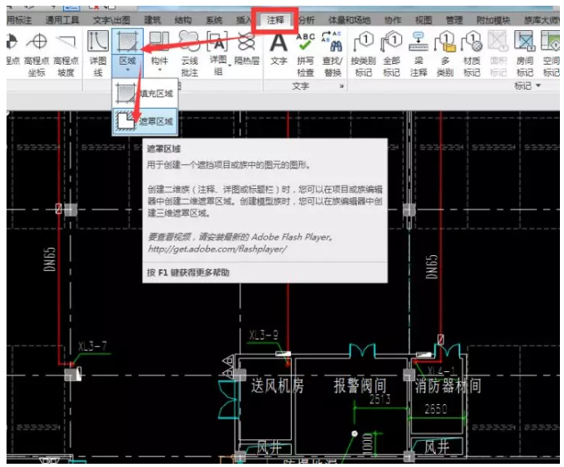Click the 消防器材间 room label
This screenshot has height=467, width=564.
click(x=448, y=386)
